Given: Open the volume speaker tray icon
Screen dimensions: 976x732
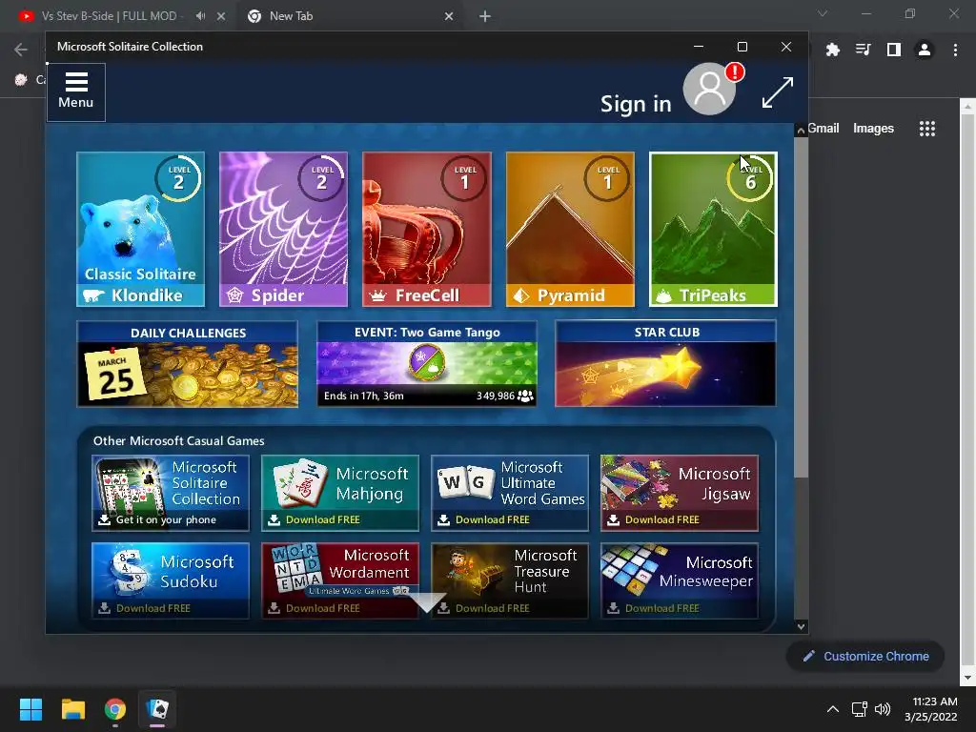Looking at the screenshot, I should (x=883, y=709).
